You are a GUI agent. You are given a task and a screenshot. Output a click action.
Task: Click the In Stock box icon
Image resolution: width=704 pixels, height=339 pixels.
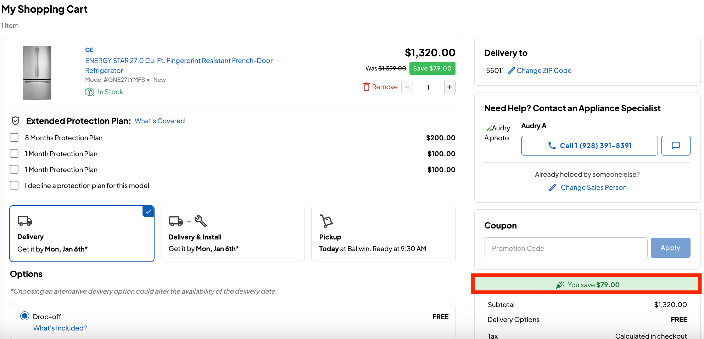[89, 92]
